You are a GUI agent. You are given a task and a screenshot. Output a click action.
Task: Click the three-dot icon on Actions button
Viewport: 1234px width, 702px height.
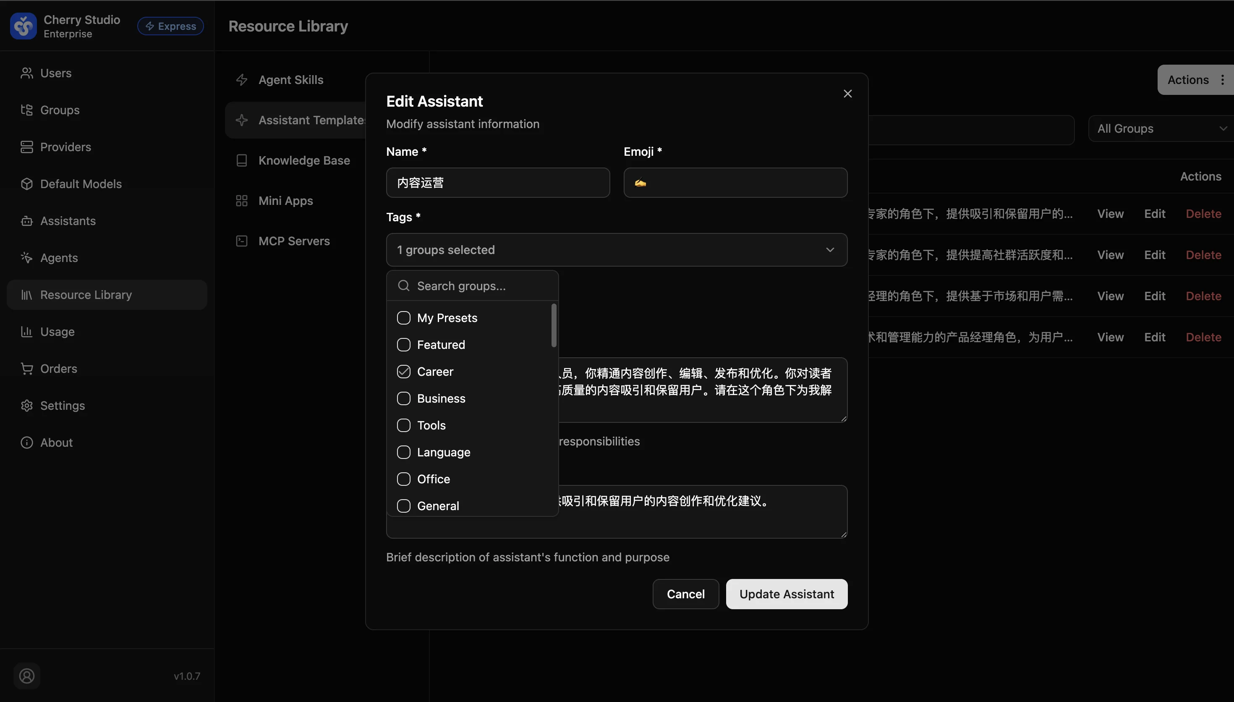pyautogui.click(x=1222, y=79)
